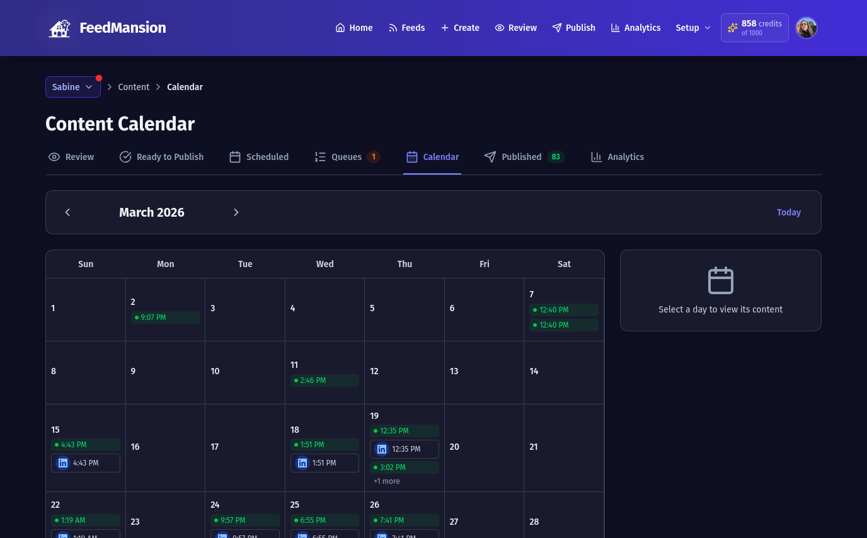Click the Sat column header
867x538 pixels.
tap(564, 264)
